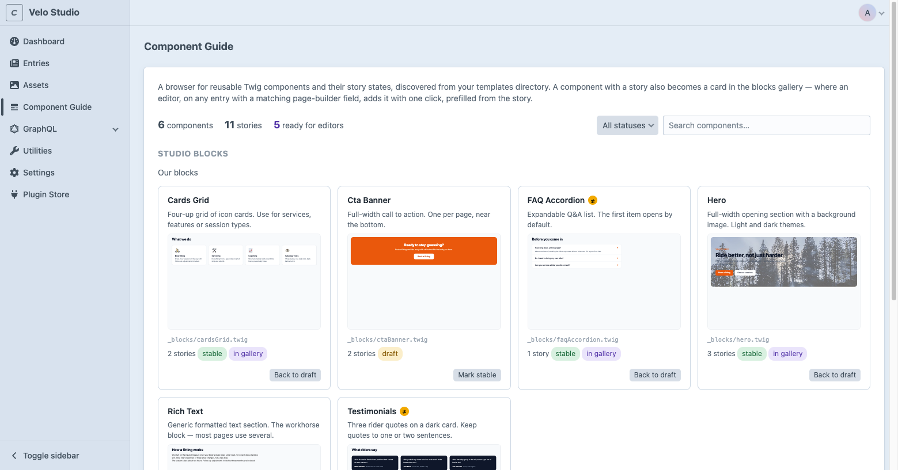Click the Cards Grid stable badge

click(x=212, y=354)
